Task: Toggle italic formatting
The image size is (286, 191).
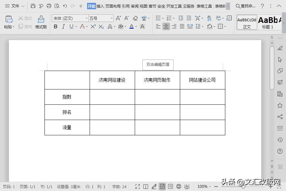Action: (x=63, y=26)
